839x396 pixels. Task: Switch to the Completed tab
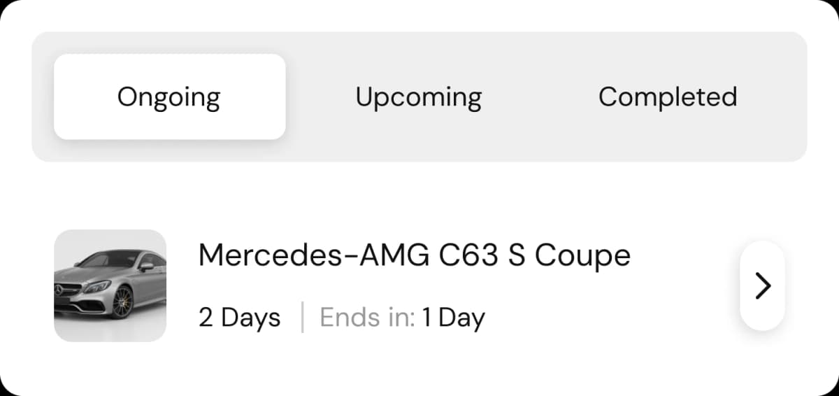click(668, 97)
